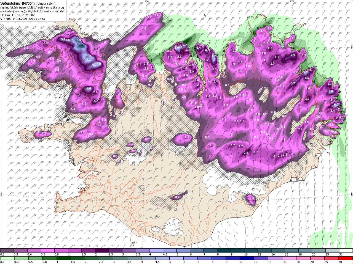
Task: Click the Veðurstofan/HM750m title text
Action: tap(17, 3)
